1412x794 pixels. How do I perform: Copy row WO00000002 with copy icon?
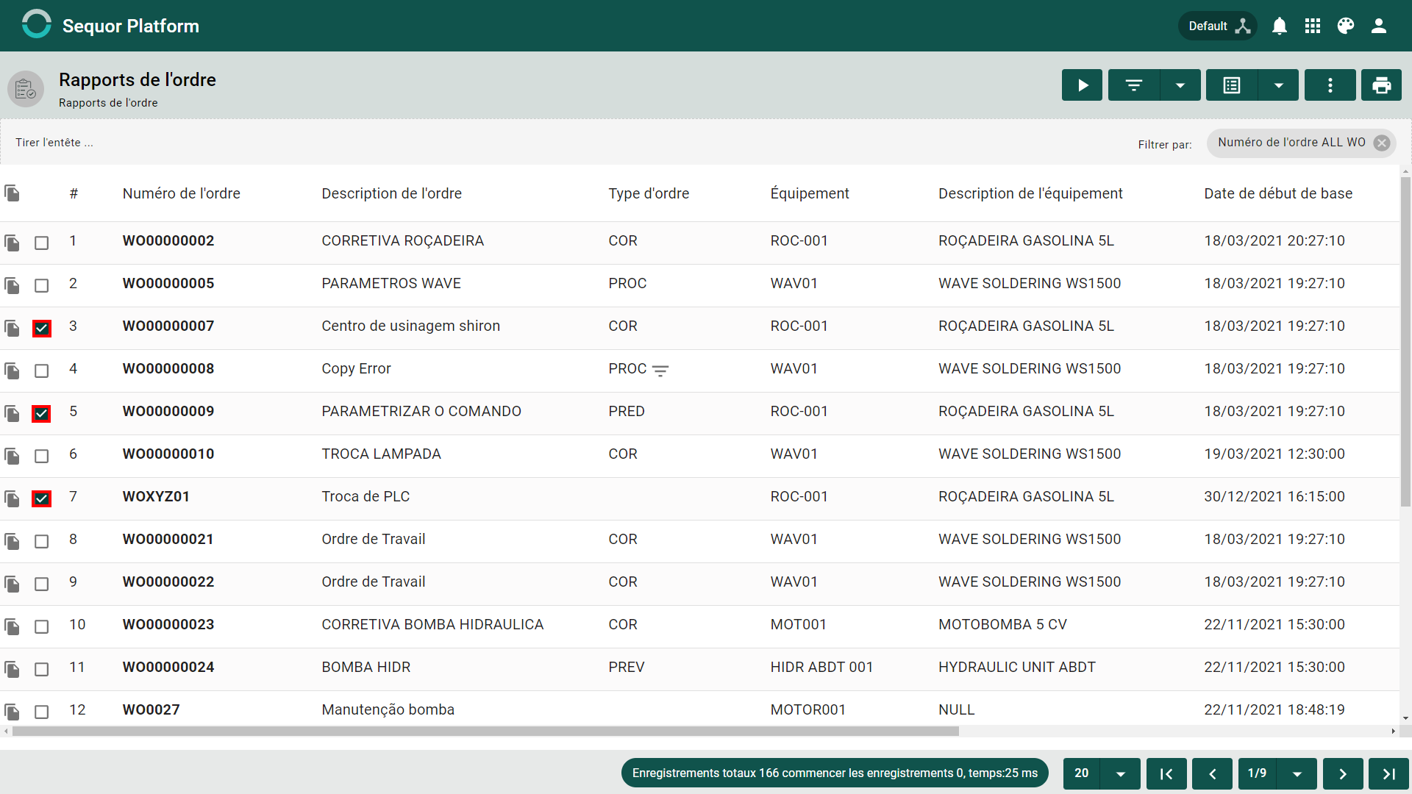point(12,243)
